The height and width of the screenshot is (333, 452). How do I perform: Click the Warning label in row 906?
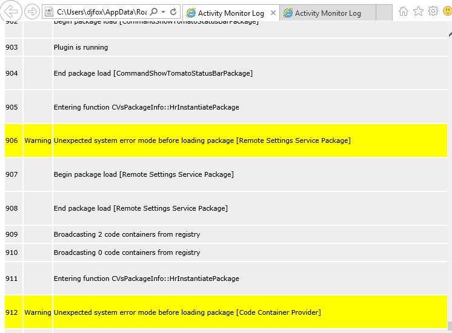tap(38, 140)
